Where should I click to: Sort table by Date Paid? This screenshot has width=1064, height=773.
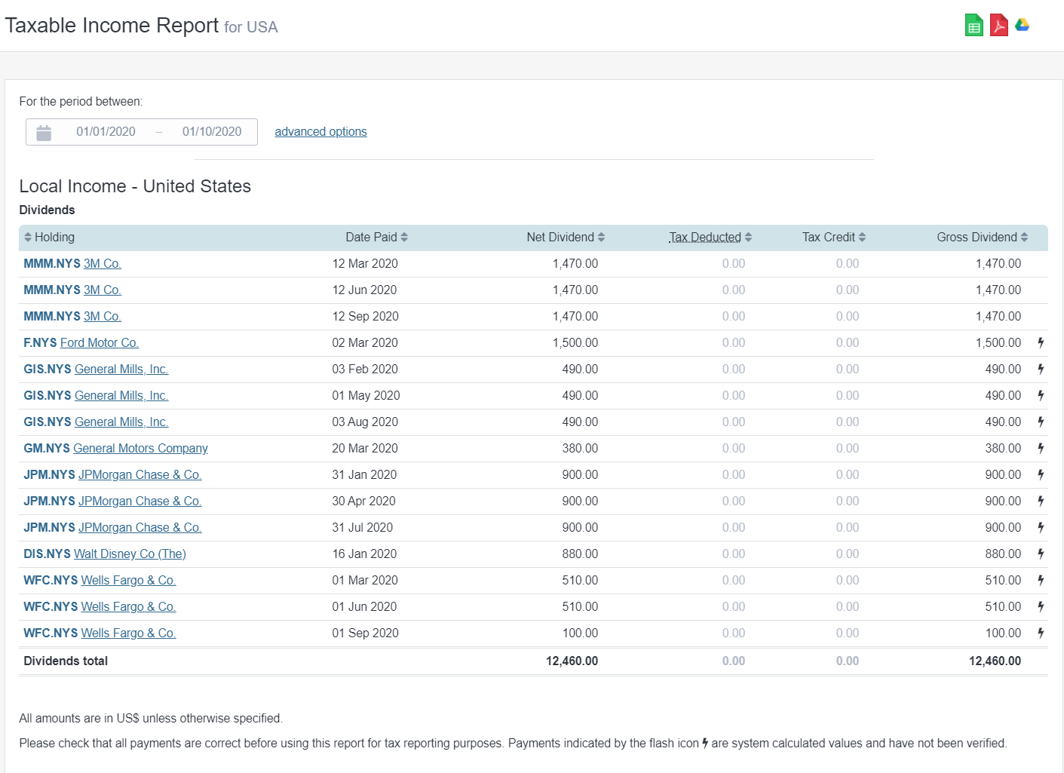click(377, 237)
